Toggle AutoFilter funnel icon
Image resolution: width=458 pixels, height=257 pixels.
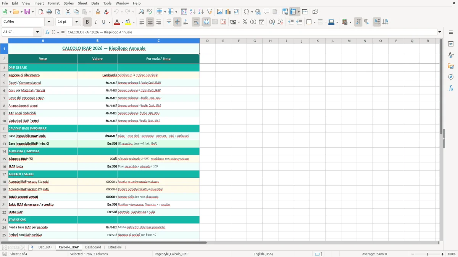tap(209, 12)
